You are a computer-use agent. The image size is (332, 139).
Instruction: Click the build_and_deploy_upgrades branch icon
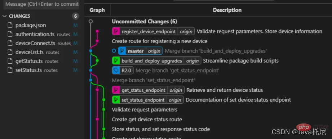pos(116,61)
